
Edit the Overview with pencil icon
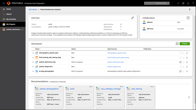[x=132, y=18]
